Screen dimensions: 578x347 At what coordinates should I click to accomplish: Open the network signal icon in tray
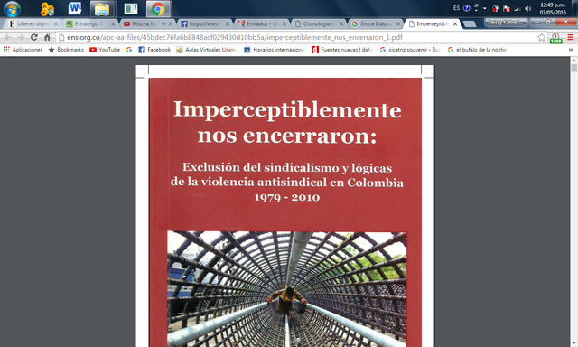(x=517, y=8)
